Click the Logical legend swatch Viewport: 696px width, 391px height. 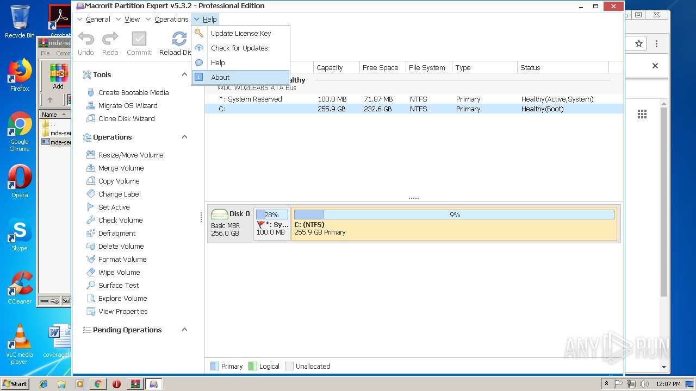[x=252, y=366]
